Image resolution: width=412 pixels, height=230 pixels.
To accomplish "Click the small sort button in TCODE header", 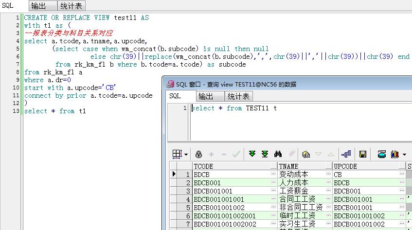I will pos(274,166).
